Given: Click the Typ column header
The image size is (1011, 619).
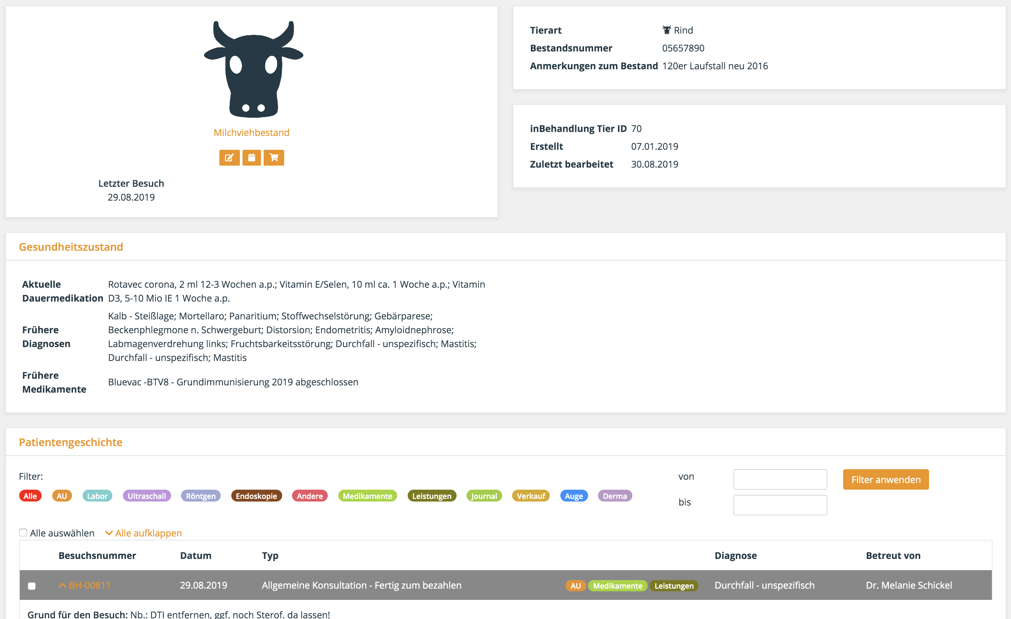Looking at the screenshot, I should [270, 556].
